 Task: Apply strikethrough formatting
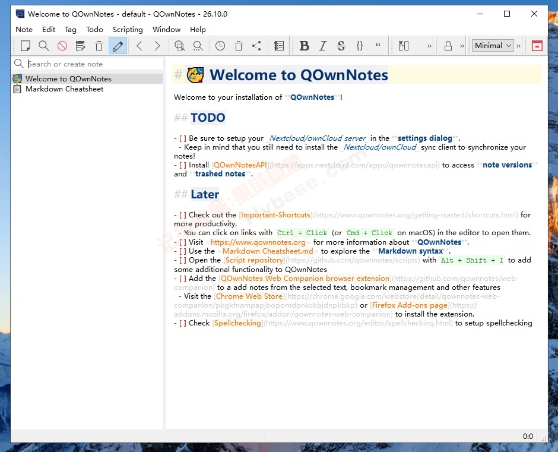pyautogui.click(x=341, y=46)
